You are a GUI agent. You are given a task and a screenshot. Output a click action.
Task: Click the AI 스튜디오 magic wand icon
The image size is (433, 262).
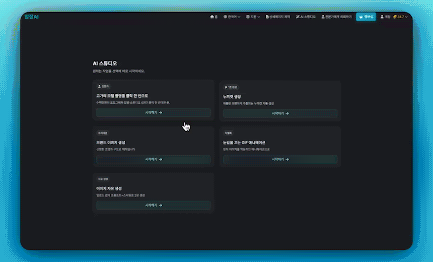[298, 17]
